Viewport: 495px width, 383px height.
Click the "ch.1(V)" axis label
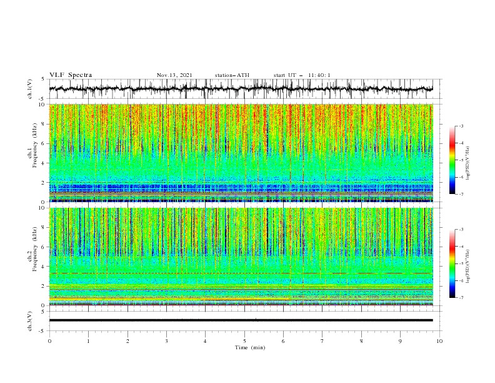pos(30,89)
